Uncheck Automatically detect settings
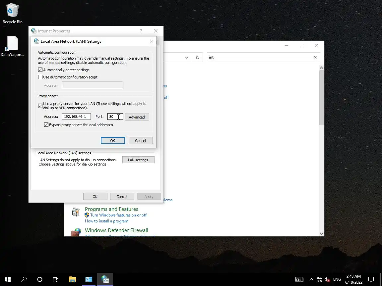 point(40,70)
